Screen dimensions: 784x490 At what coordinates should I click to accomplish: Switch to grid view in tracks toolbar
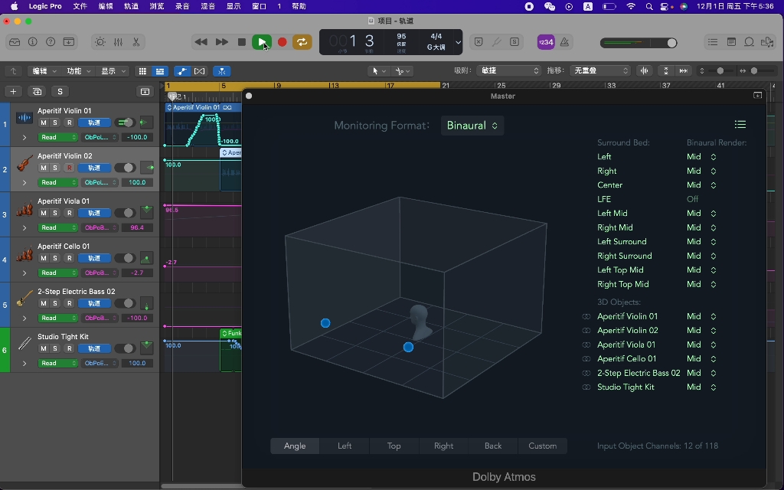point(142,71)
